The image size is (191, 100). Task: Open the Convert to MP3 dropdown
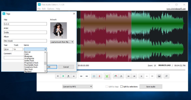[x=78, y=87]
